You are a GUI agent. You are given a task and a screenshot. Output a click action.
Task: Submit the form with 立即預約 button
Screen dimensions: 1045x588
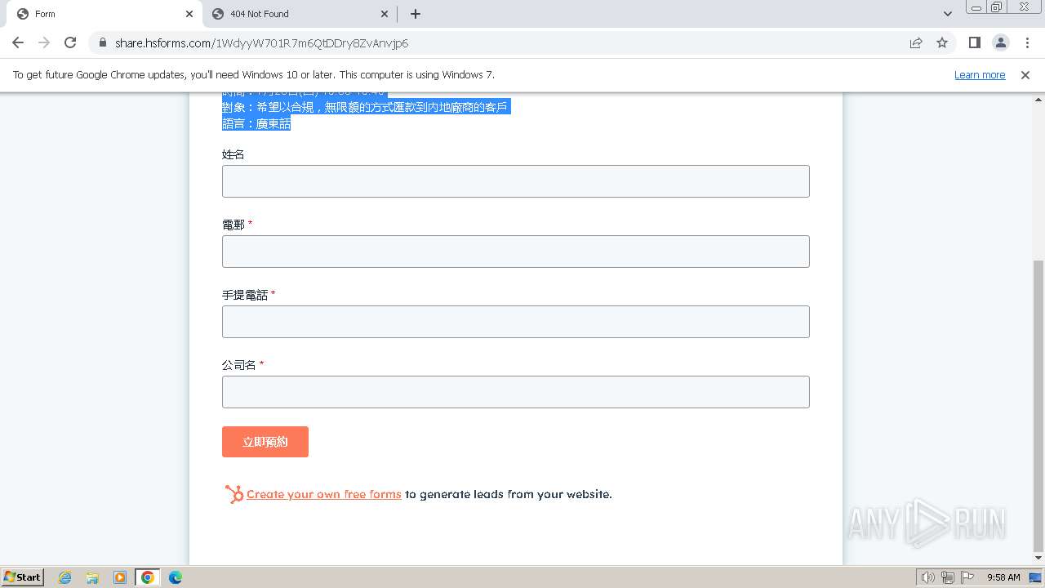(265, 442)
